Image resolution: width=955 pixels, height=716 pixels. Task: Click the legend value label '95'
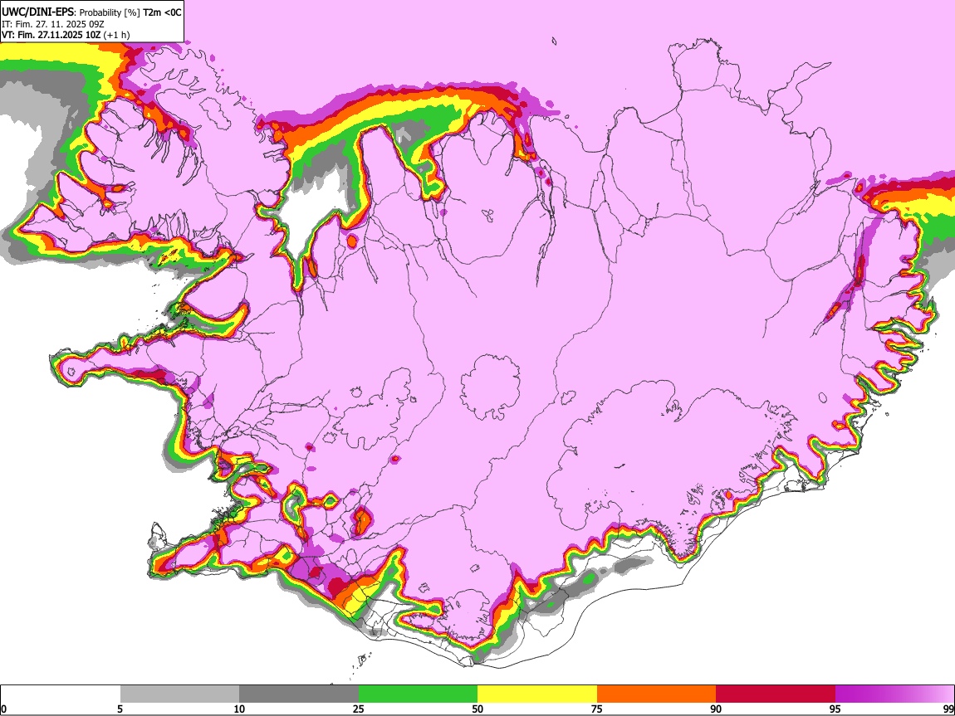[x=835, y=709]
